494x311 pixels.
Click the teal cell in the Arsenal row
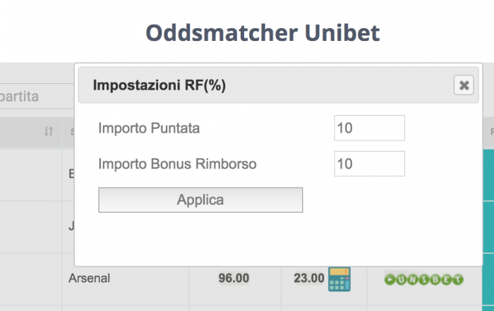click(x=488, y=279)
